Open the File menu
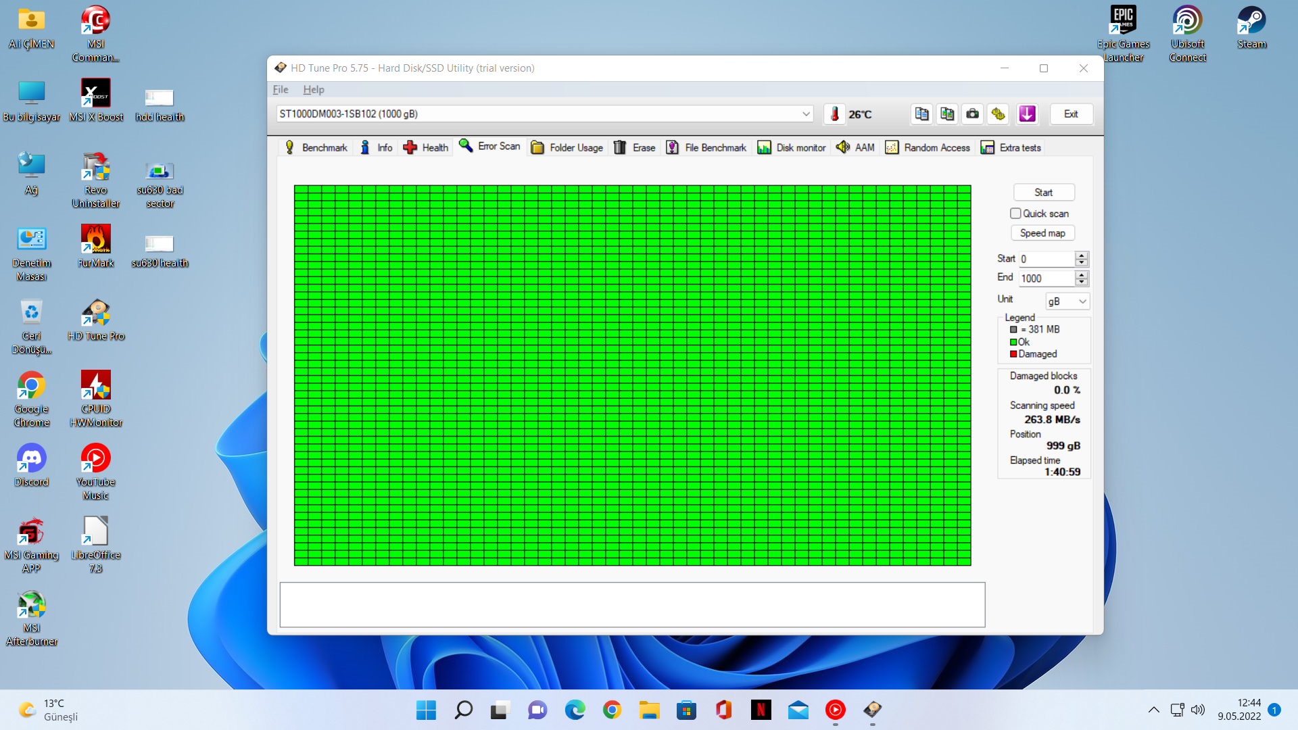The image size is (1298, 730). coord(281,89)
